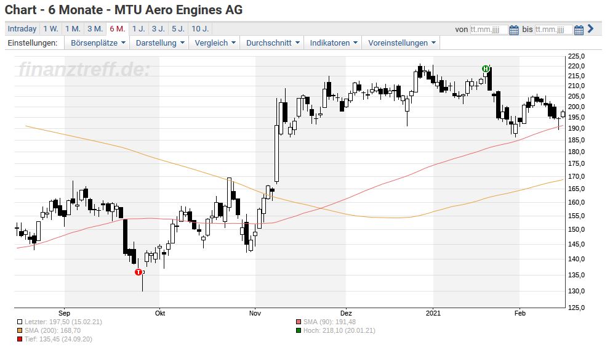Expand the Vergleich dropdown
610x347 pixels.
pyautogui.click(x=215, y=43)
